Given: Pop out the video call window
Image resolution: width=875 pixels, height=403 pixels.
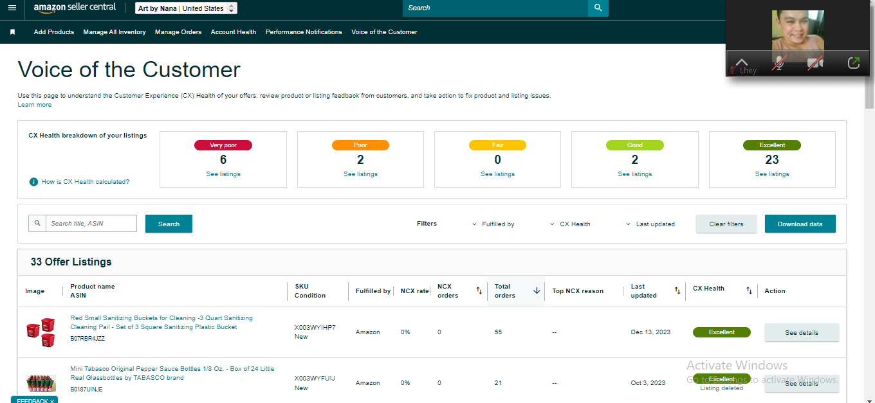Looking at the screenshot, I should [x=854, y=63].
